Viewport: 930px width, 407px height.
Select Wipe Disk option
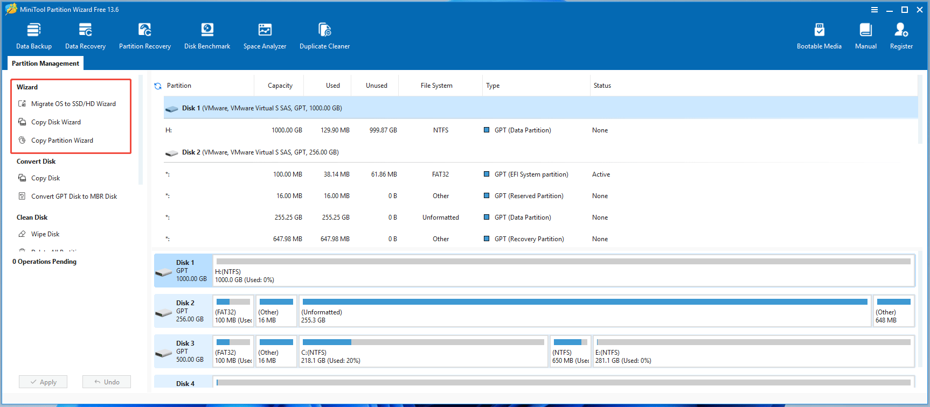point(45,234)
